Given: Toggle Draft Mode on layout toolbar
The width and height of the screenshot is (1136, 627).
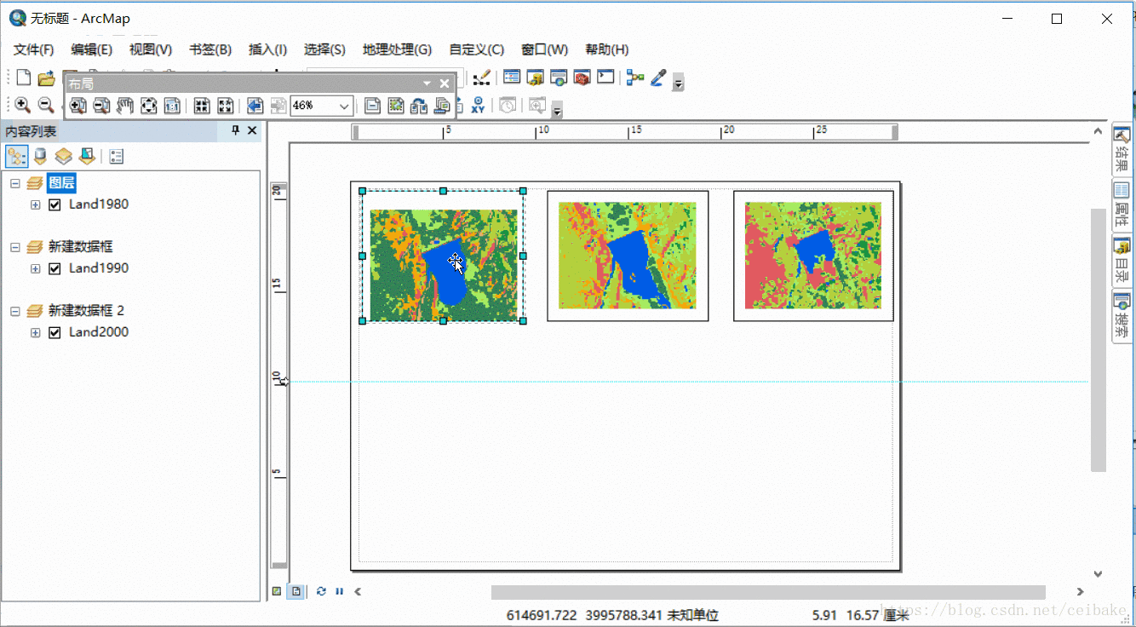Looking at the screenshot, I should click(372, 106).
